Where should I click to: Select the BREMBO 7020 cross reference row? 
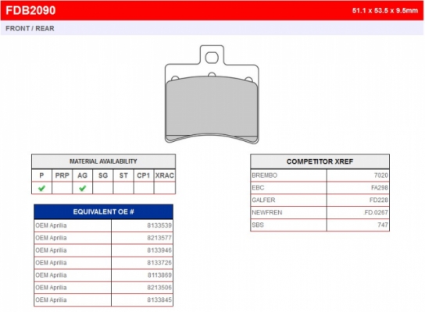click(320, 175)
